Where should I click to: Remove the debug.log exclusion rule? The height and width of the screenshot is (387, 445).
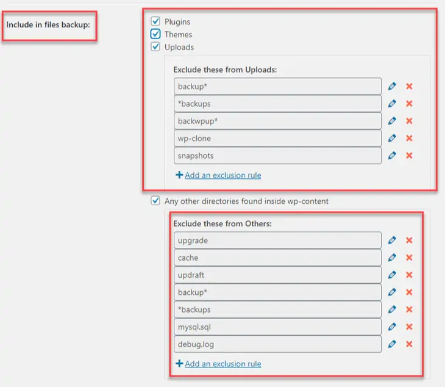pyautogui.click(x=409, y=344)
